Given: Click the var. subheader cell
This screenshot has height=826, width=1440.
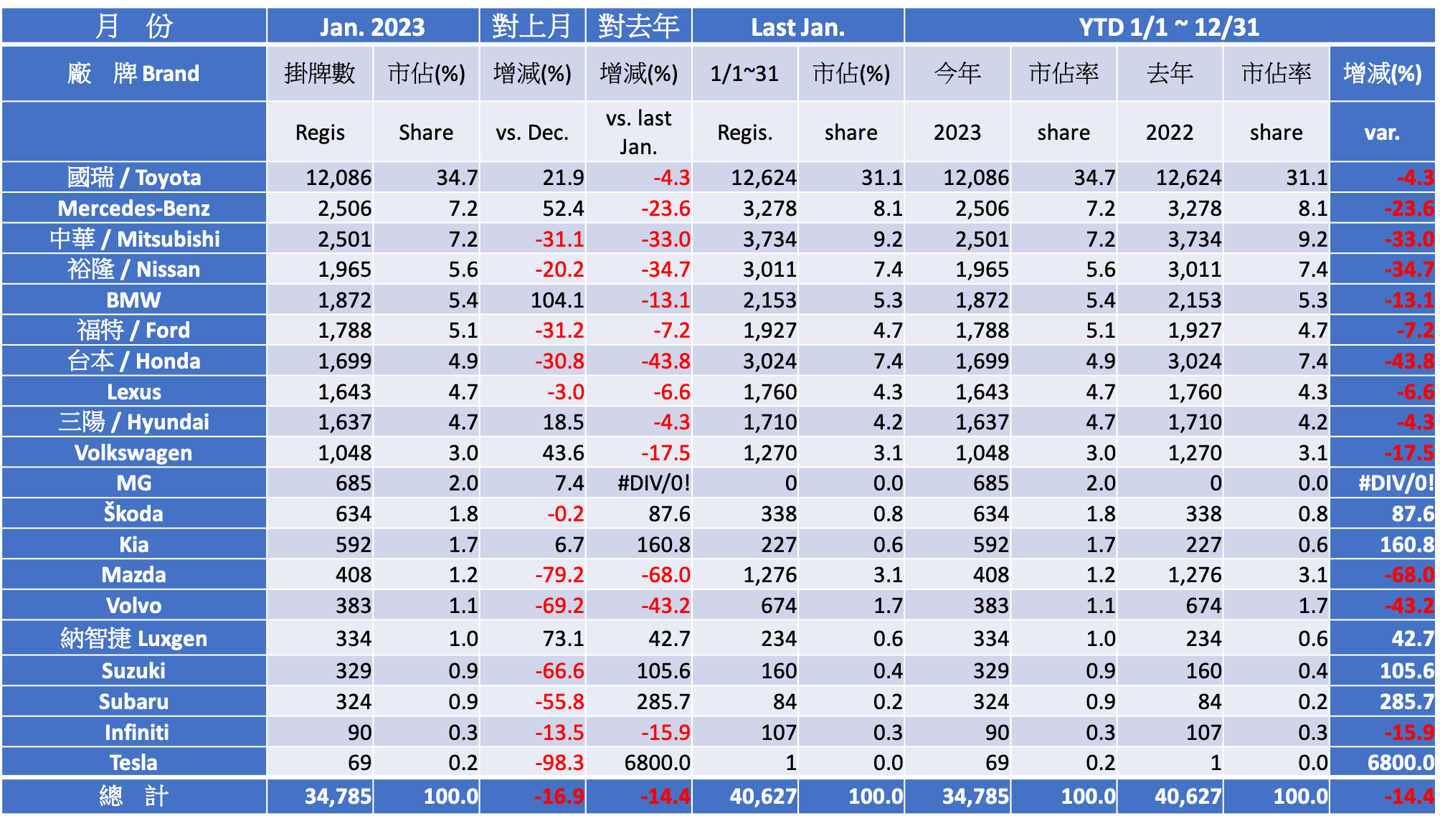Looking at the screenshot, I should point(1383,132).
